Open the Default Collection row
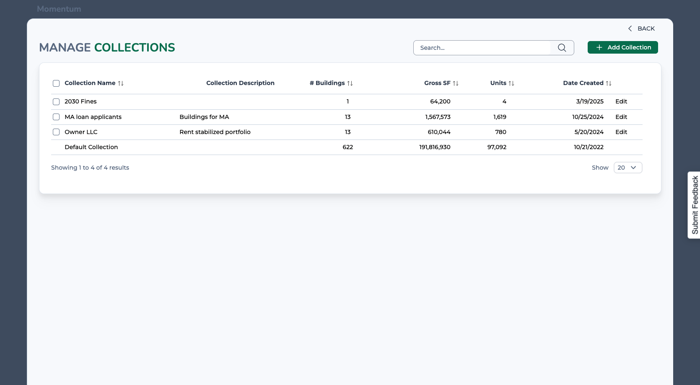The image size is (700, 385). [x=91, y=147]
